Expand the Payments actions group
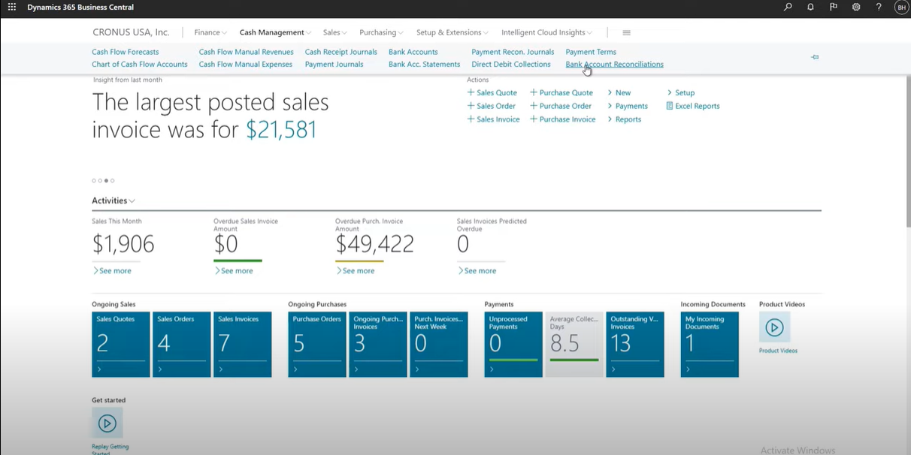This screenshot has width=911, height=455. point(628,106)
